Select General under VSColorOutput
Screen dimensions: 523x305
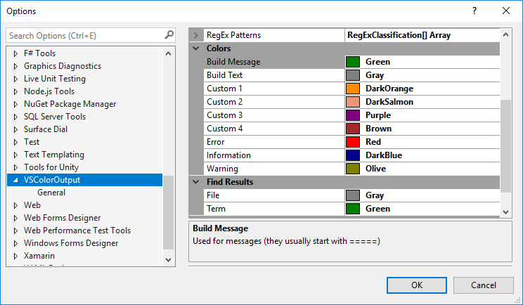coord(51,193)
